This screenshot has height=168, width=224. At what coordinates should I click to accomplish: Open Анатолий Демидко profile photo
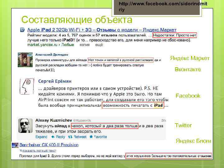25,60
